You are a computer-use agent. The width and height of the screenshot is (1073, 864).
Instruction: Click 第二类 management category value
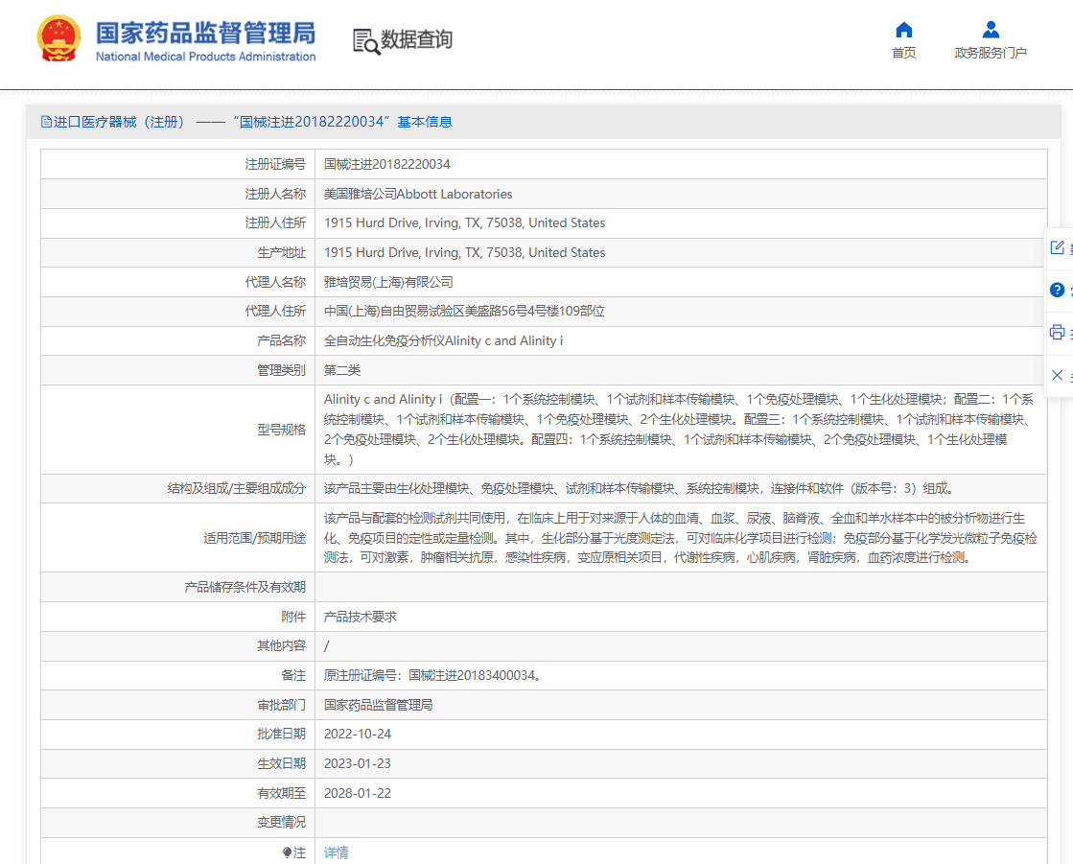click(x=342, y=370)
